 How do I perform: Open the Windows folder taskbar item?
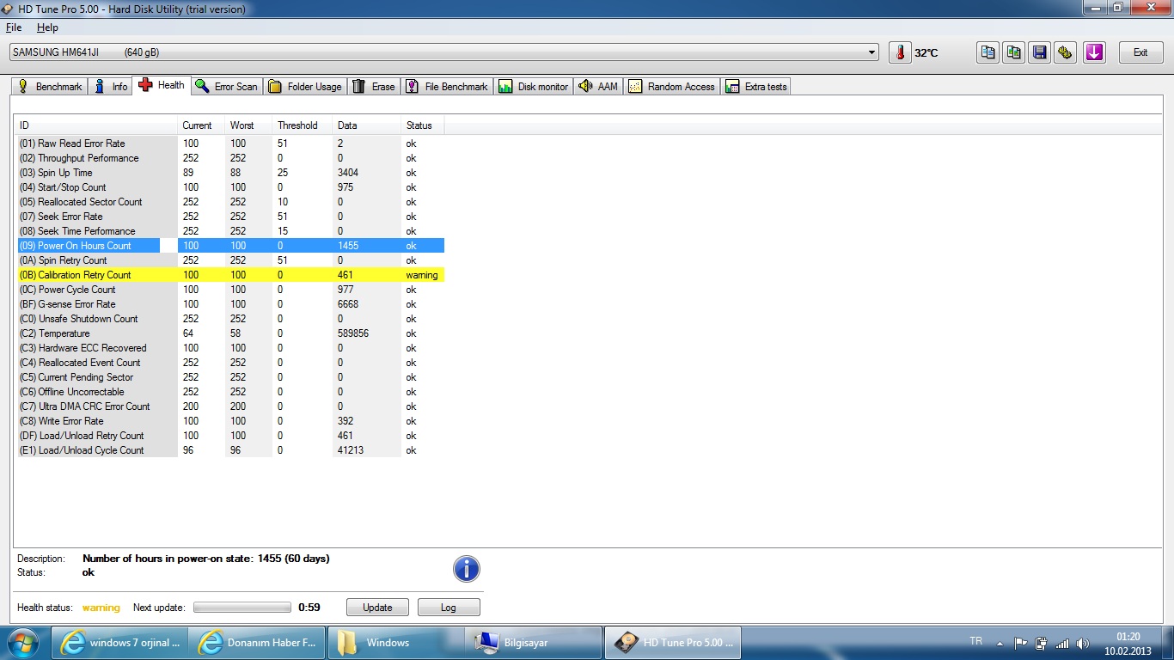396,643
